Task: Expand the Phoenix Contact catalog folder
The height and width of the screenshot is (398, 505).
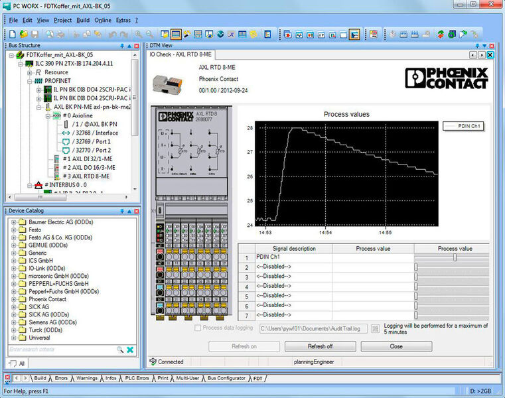Action: coord(13,299)
